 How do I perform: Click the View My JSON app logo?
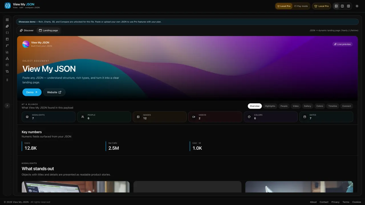[x=8, y=5]
